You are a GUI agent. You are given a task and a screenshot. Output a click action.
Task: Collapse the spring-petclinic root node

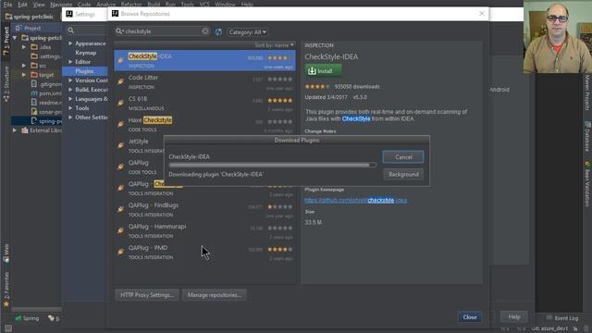[x=15, y=38]
